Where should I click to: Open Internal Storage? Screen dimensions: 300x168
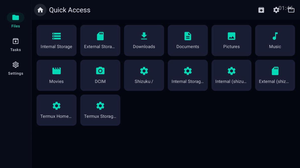click(x=56, y=40)
